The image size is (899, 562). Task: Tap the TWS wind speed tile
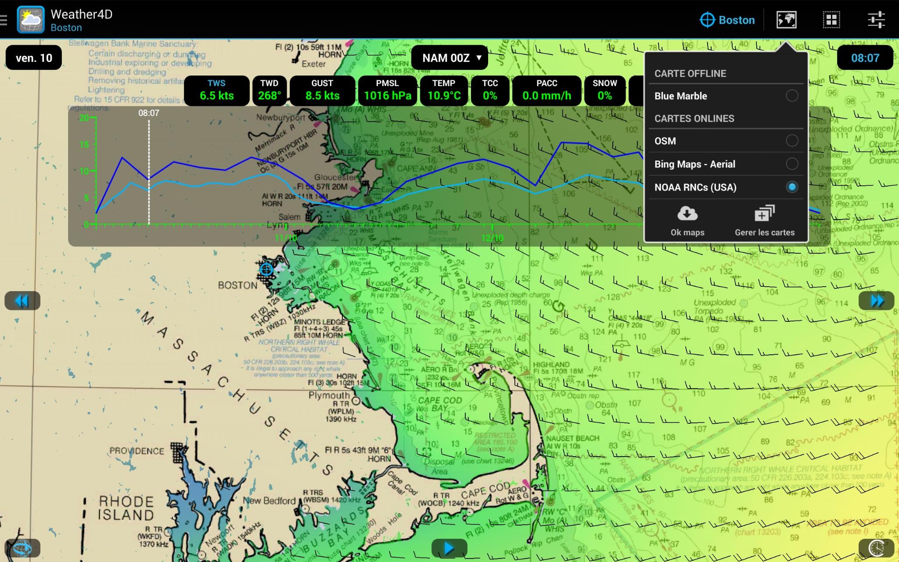pos(216,90)
